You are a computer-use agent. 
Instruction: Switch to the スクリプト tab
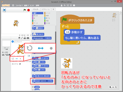tap(36, 9)
